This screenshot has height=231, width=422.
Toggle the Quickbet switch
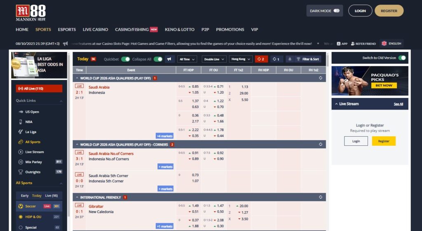tap(125, 59)
